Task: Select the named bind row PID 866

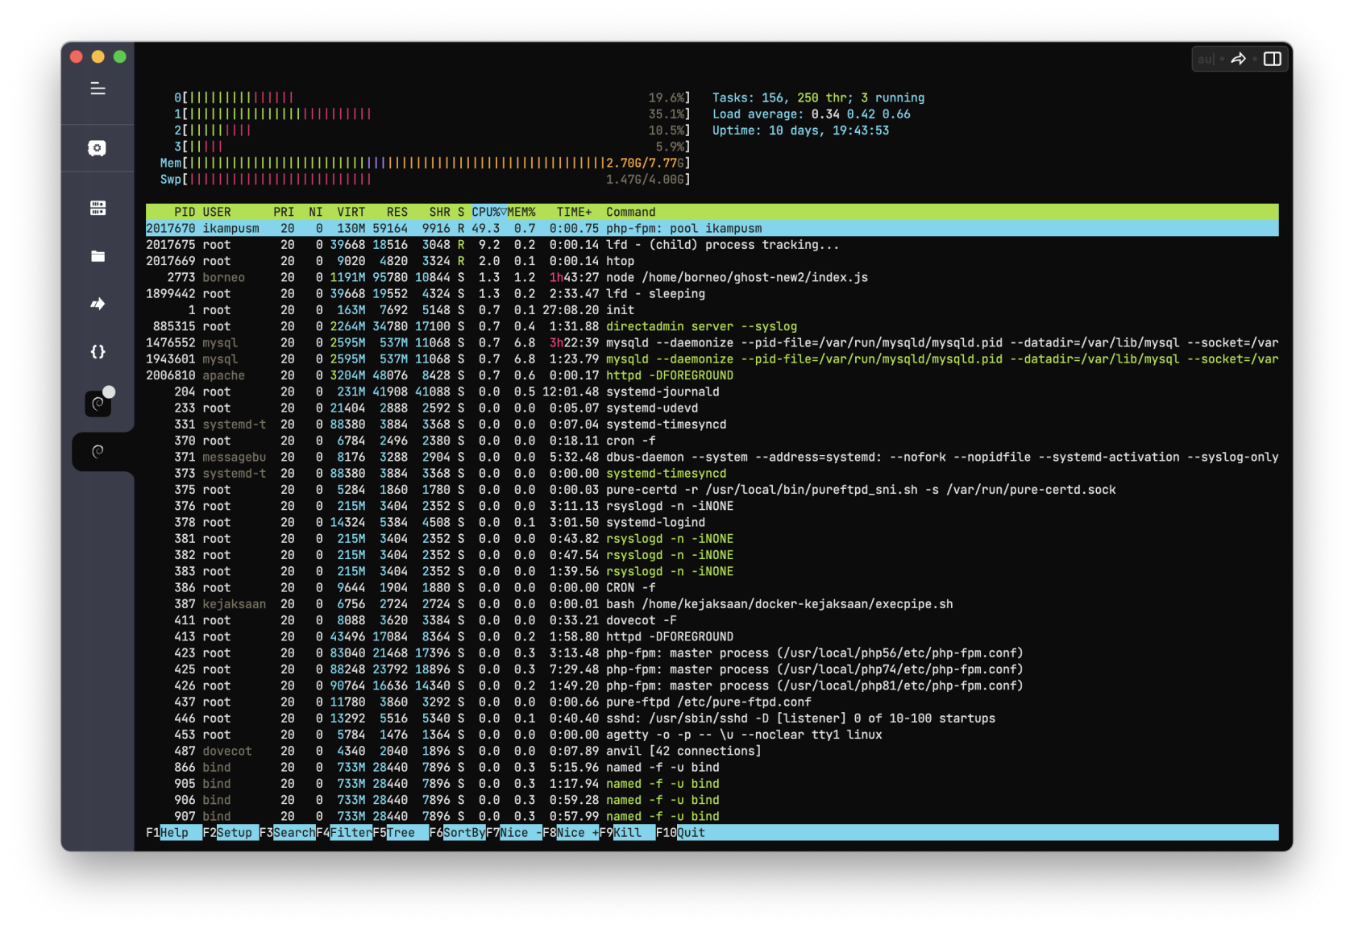Action: tap(712, 768)
